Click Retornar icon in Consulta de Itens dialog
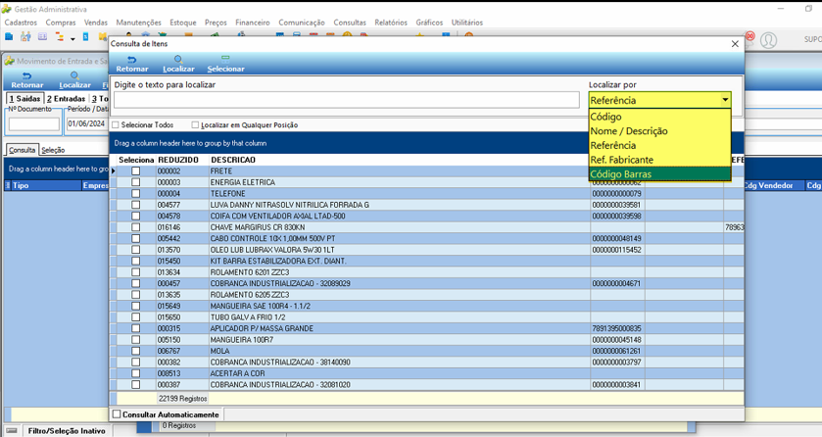Viewport: 822px width, 437px height. [x=131, y=59]
